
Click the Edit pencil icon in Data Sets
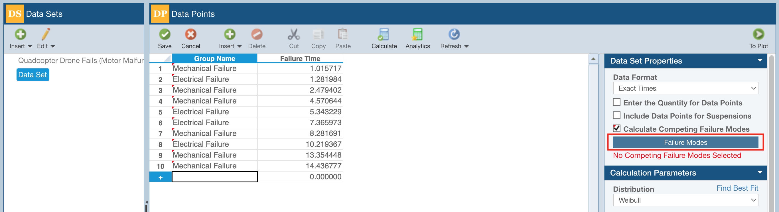46,34
